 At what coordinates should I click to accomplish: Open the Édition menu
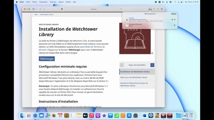coord(35,2)
